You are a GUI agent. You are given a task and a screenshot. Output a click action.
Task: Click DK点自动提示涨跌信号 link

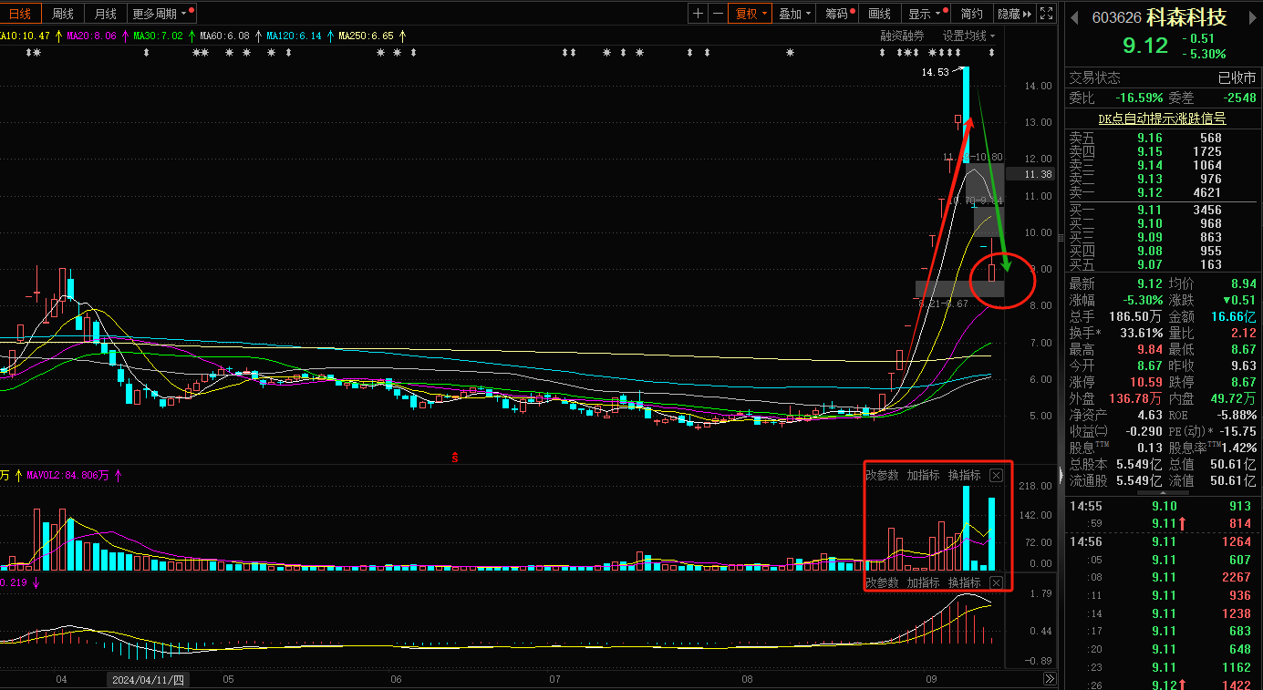pos(1162,118)
